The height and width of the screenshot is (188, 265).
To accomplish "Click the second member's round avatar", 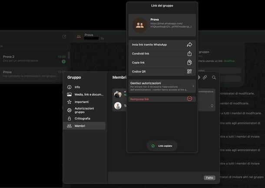I will click(x=118, y=106).
